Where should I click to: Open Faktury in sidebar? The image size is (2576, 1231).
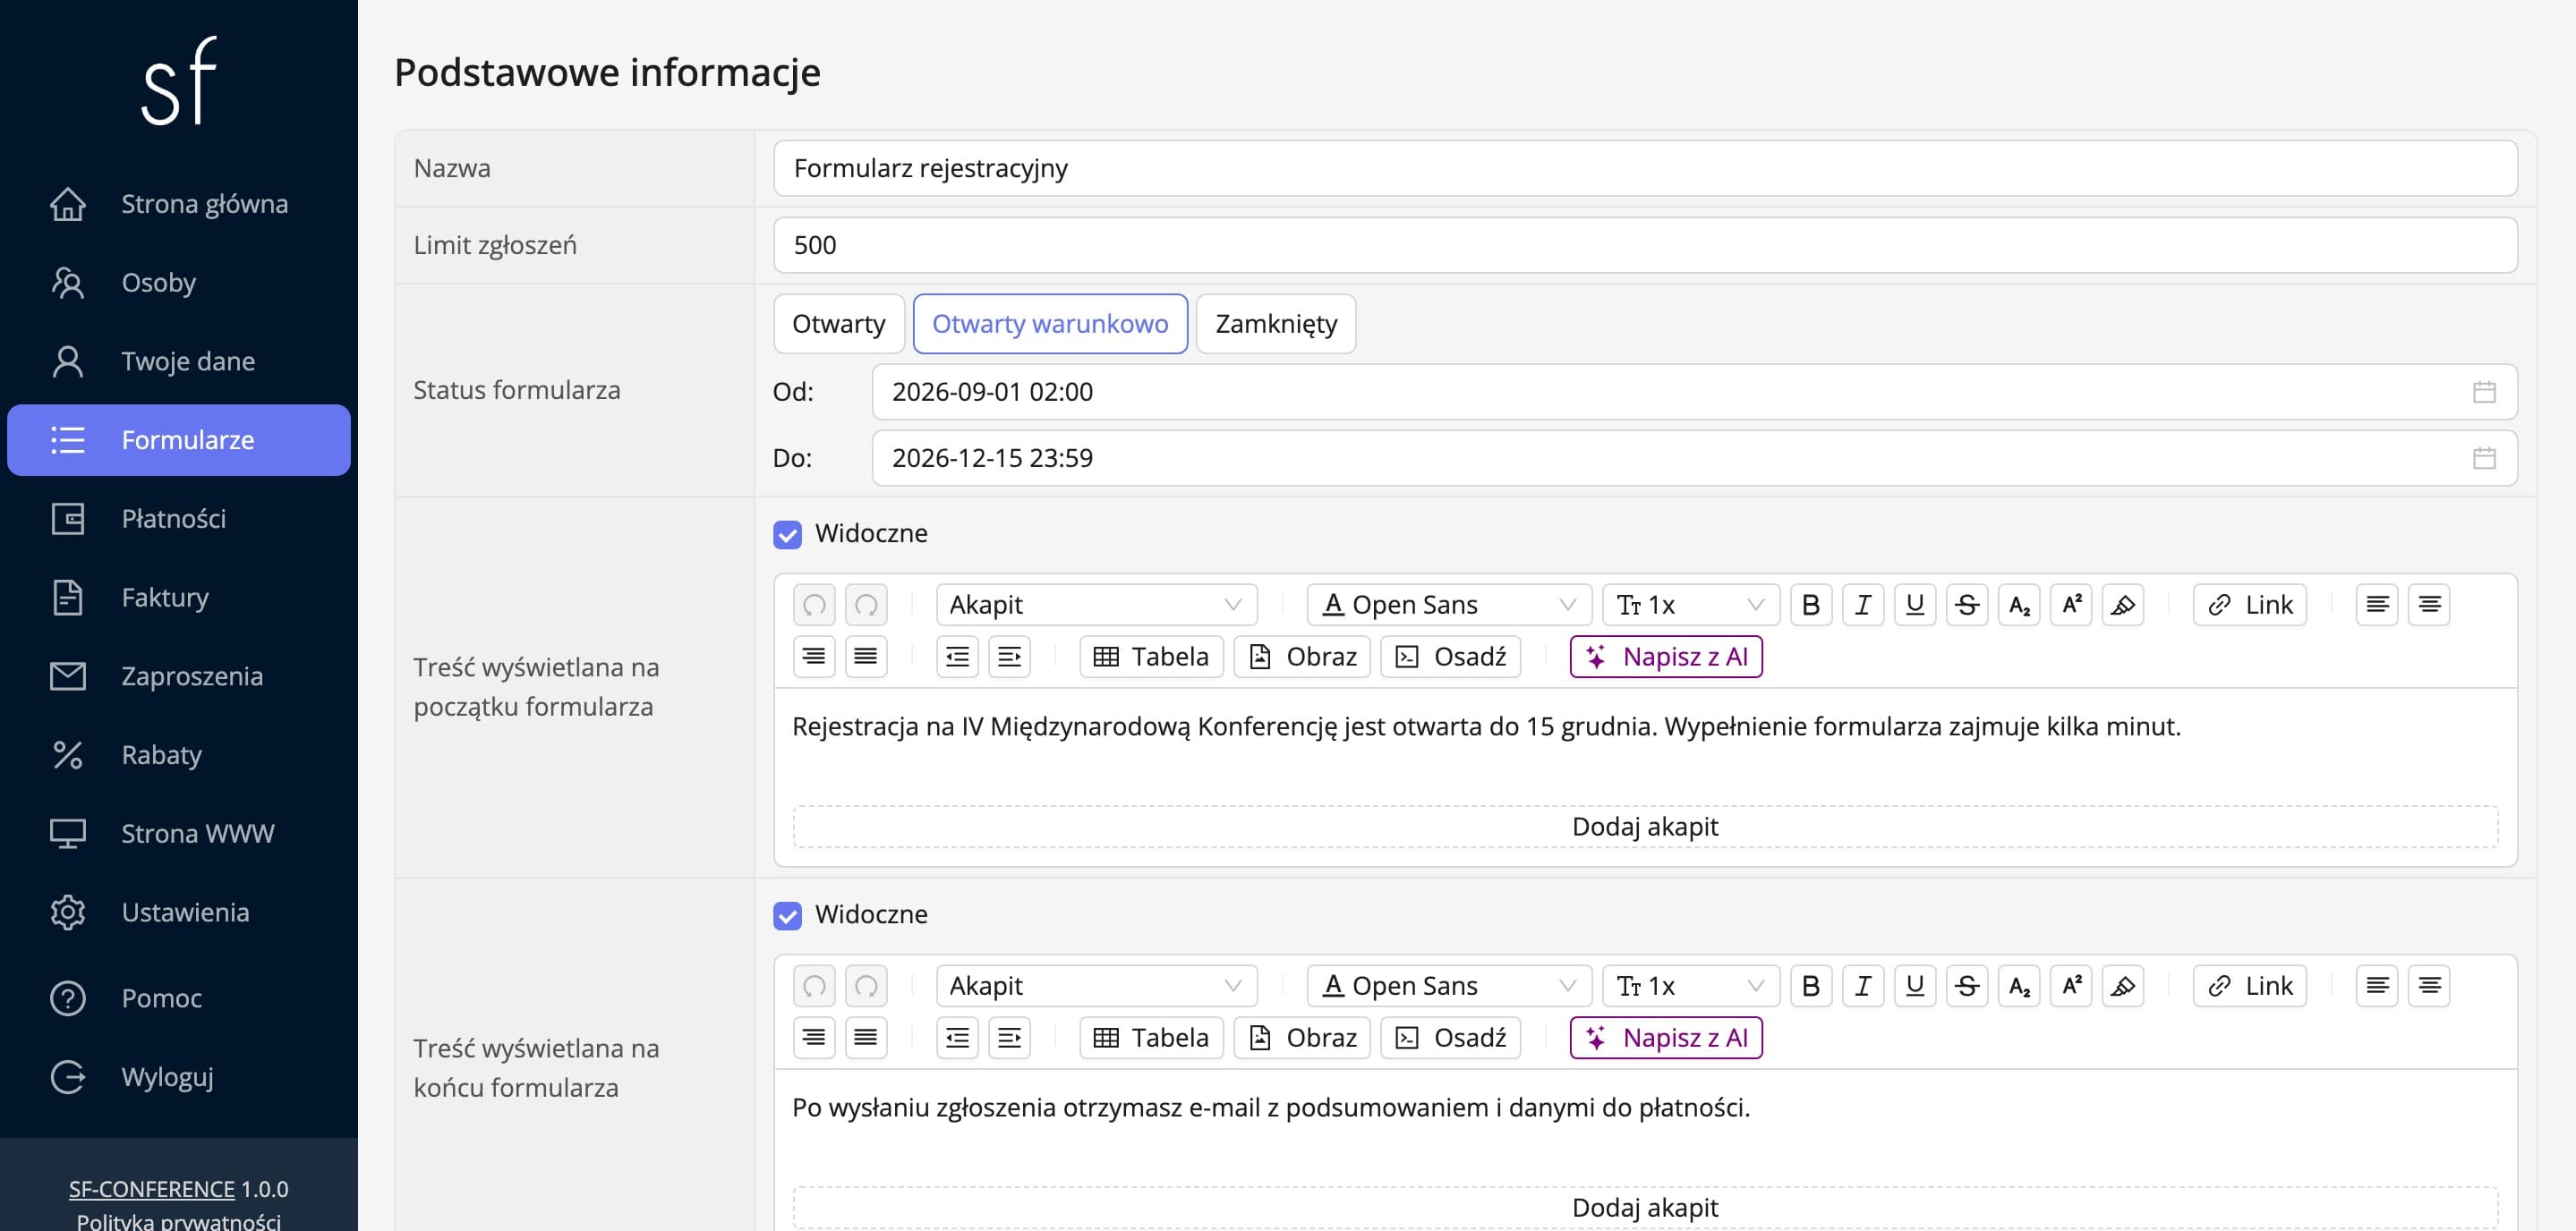(179, 598)
